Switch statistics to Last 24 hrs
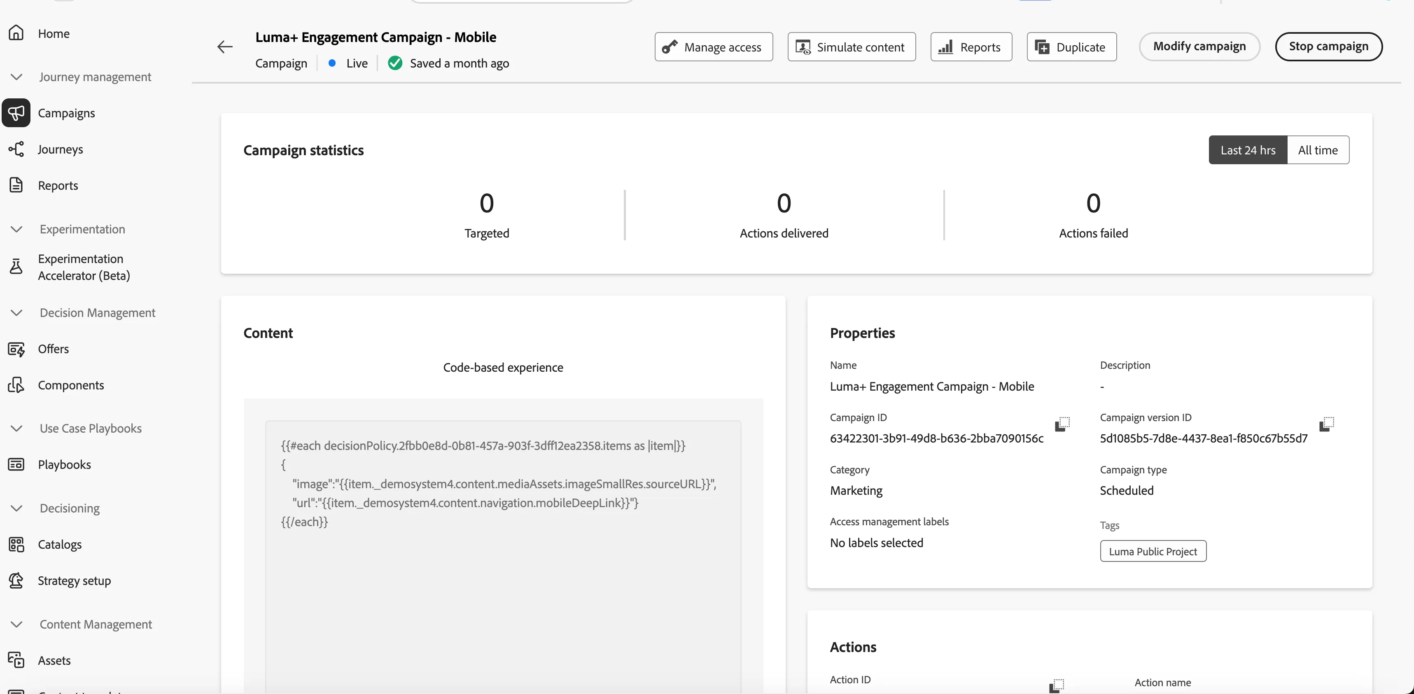The height and width of the screenshot is (694, 1414). [1248, 150]
